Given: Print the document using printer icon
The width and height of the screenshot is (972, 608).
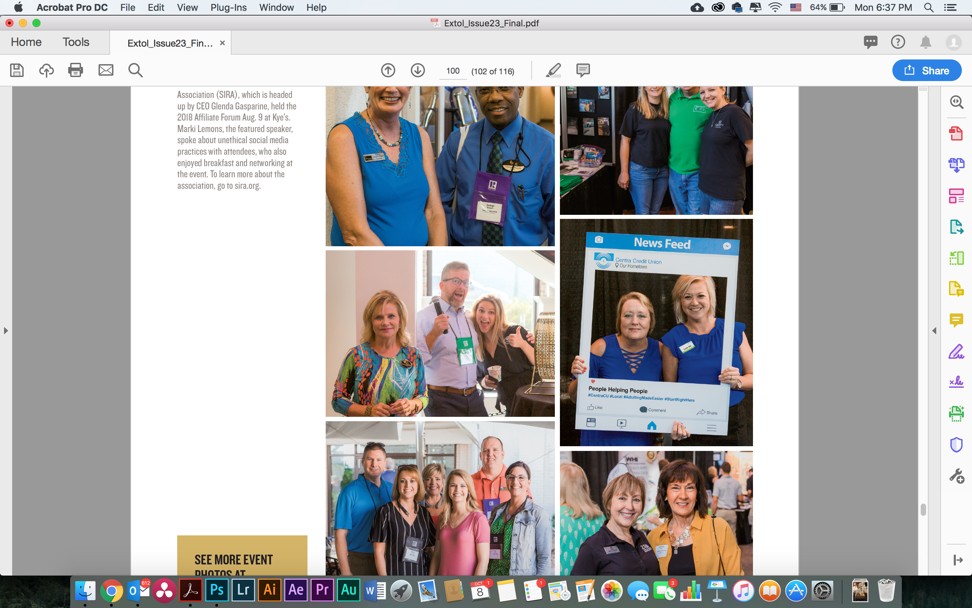Looking at the screenshot, I should click(76, 70).
